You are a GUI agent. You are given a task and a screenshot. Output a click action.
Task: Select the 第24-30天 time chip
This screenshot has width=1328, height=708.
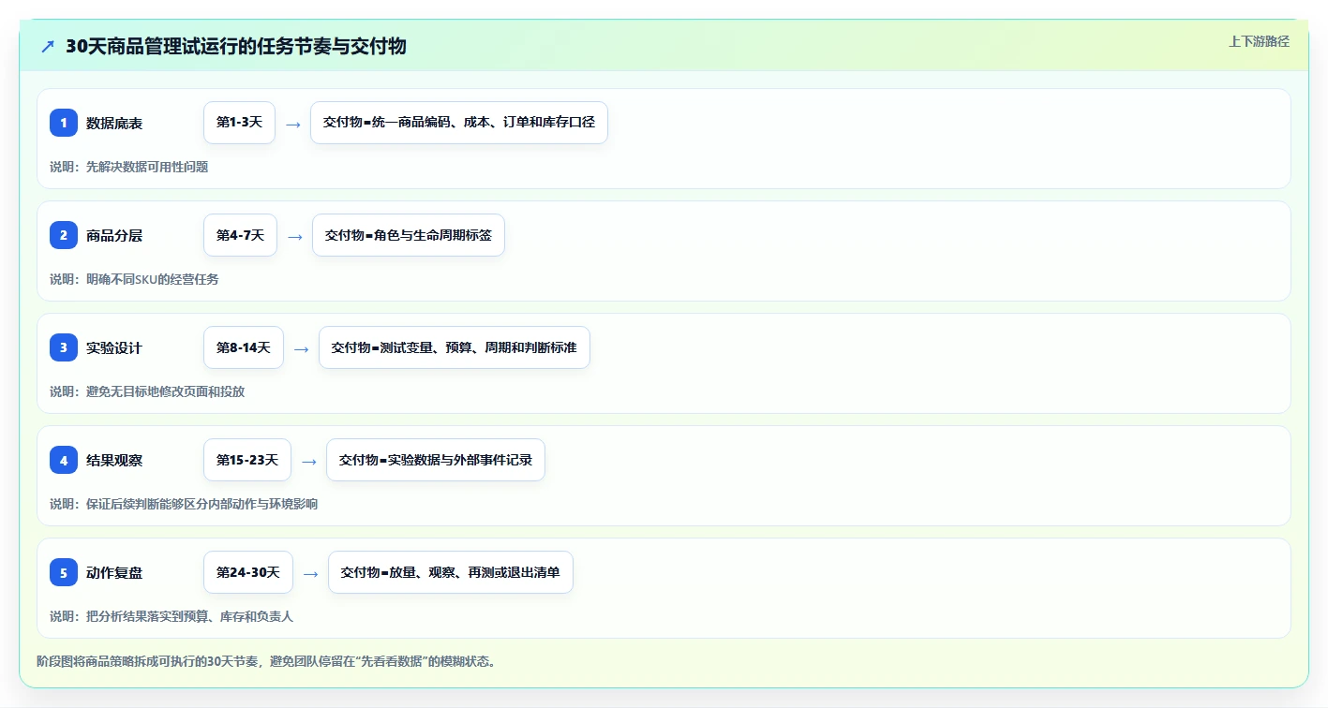(248, 572)
